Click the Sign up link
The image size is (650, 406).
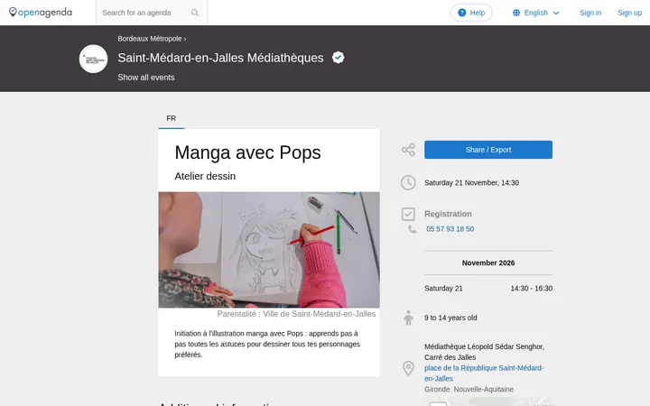pos(629,13)
